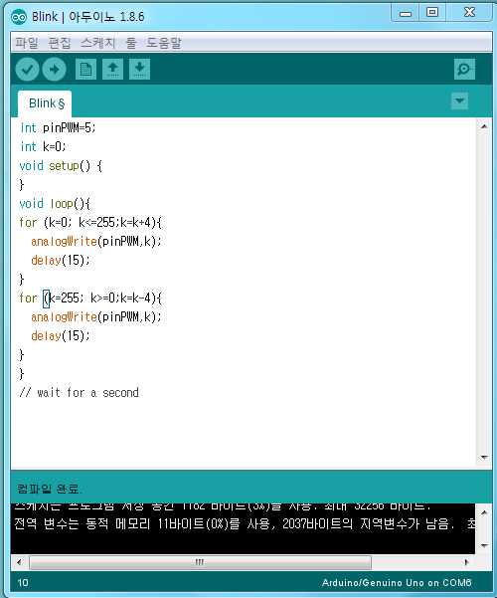
Task: Open a sketch with the up-arrow icon
Action: click(x=112, y=69)
